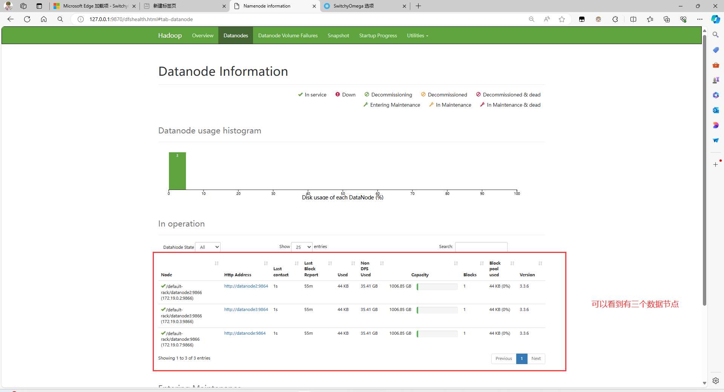Image resolution: width=724 pixels, height=392 pixels.
Task: View site information icon in address bar
Action: pos(81,19)
